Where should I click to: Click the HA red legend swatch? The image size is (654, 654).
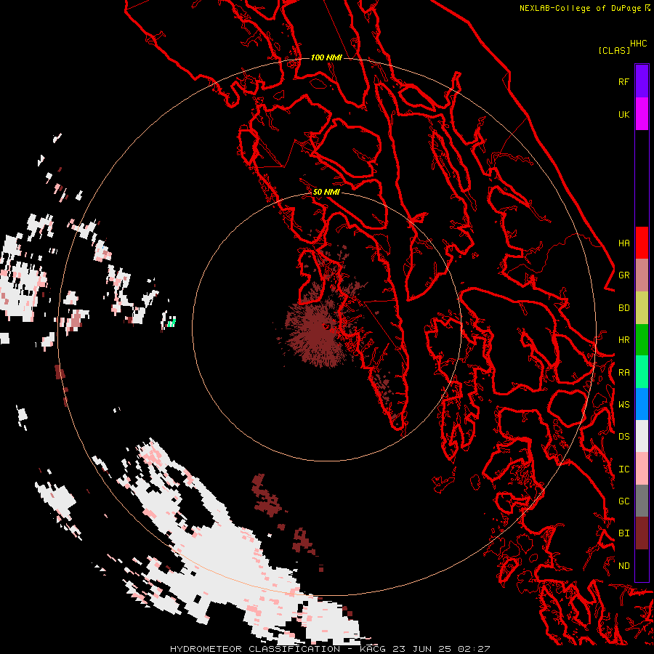[642, 243]
